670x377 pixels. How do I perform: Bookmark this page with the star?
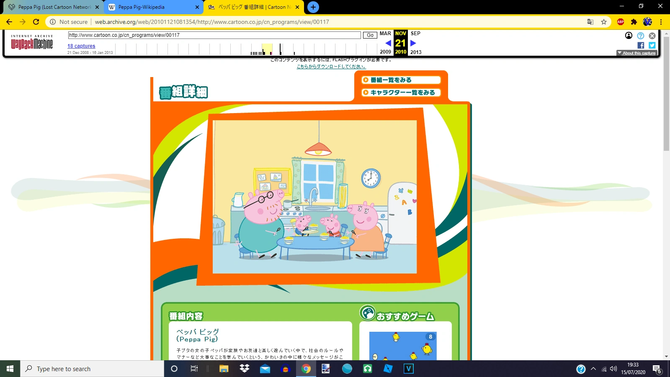pyautogui.click(x=604, y=22)
